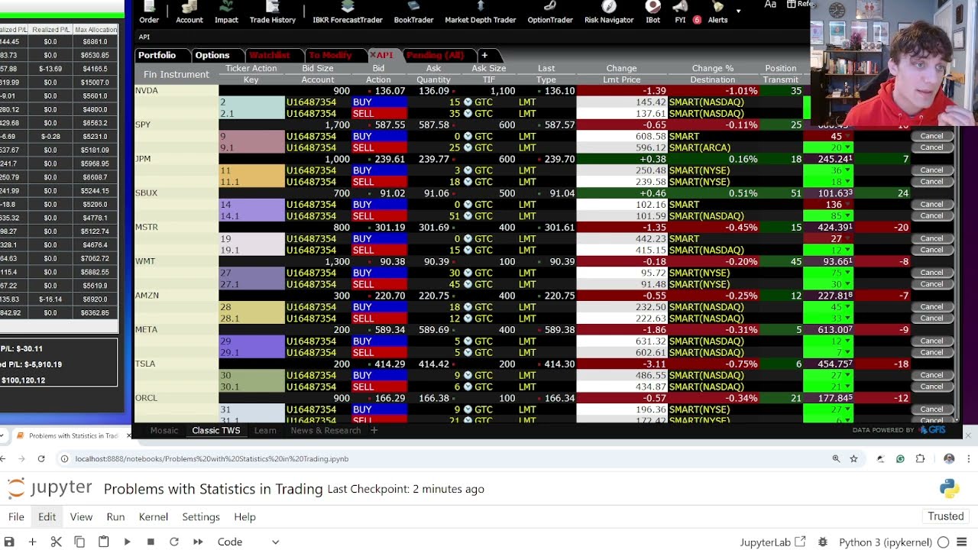Click the TSLA SELL limit price 434.87
The width and height of the screenshot is (978, 550).
(621, 387)
